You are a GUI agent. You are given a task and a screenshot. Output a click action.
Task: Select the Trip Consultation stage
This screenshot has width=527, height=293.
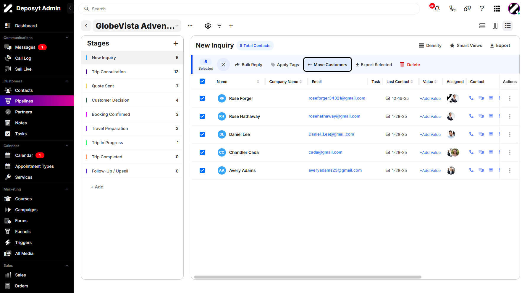132,72
